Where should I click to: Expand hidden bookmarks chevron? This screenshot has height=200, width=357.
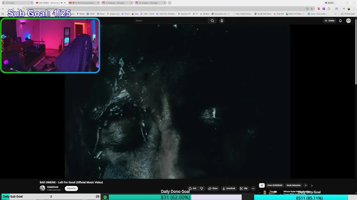pos(336,14)
